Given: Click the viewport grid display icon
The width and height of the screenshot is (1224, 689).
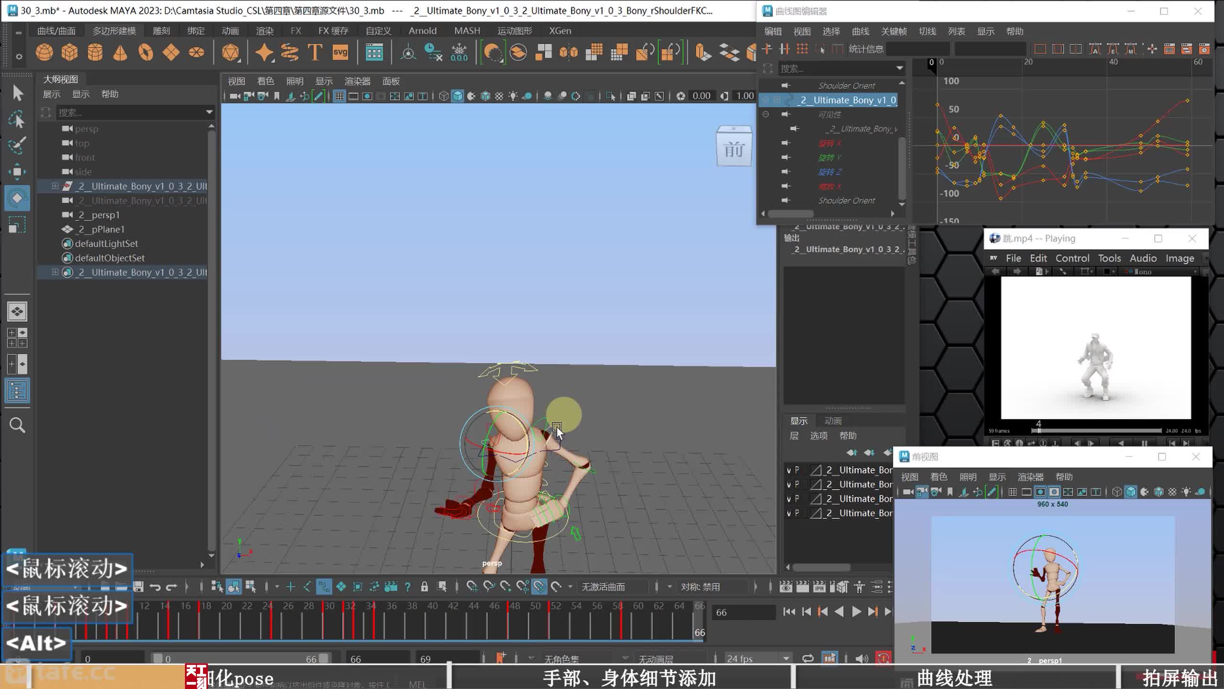Looking at the screenshot, I should pos(339,96).
